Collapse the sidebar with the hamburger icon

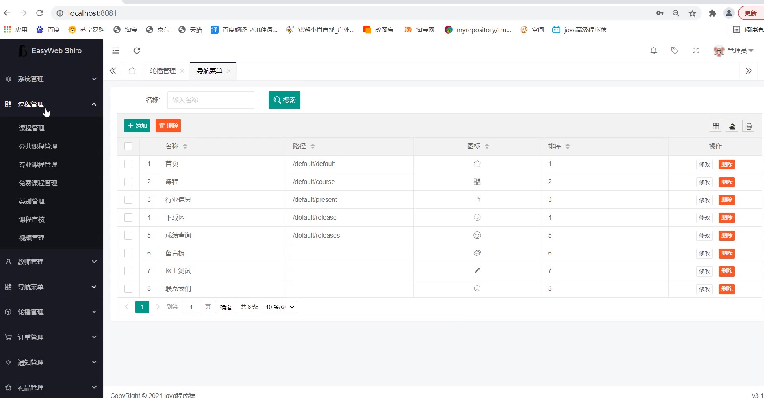[x=116, y=50]
